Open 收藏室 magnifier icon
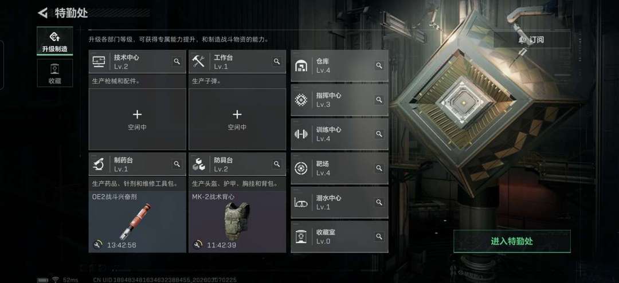This screenshot has width=619, height=283. [379, 237]
